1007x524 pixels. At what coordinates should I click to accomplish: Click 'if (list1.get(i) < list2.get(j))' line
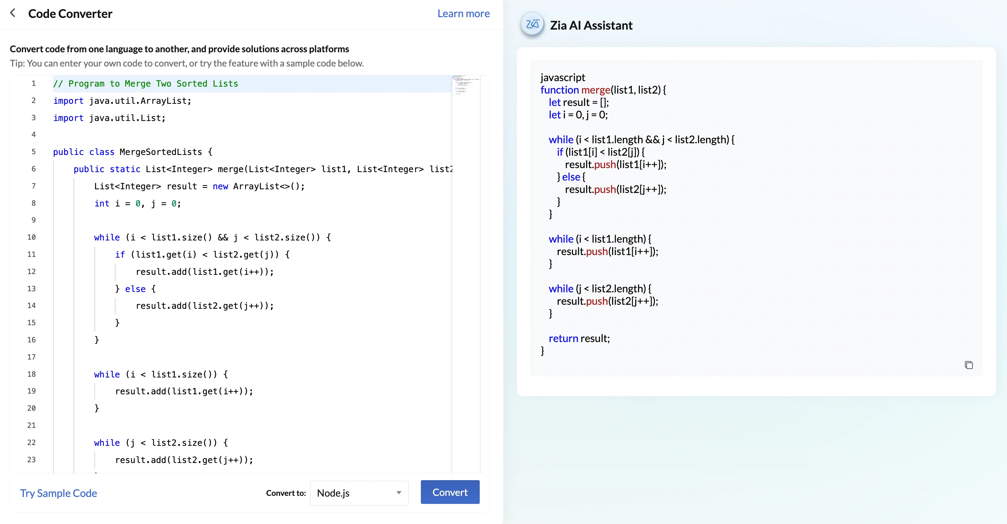(x=202, y=255)
